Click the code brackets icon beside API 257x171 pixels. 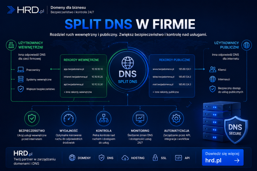click(x=178, y=158)
